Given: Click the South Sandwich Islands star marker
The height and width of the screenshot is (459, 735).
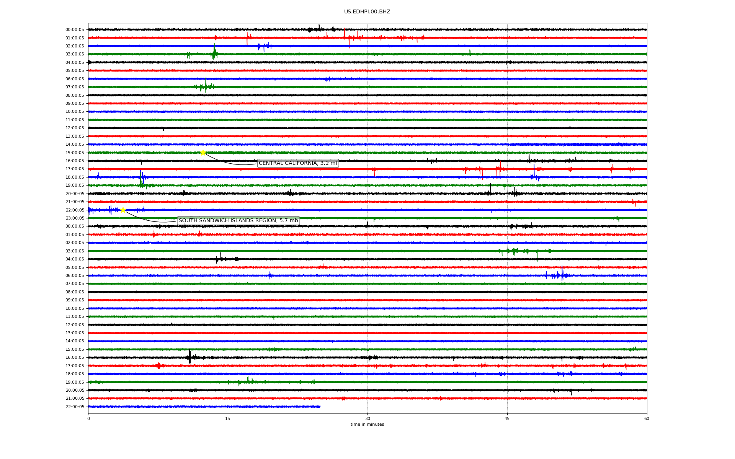Looking at the screenshot, I should (123, 210).
